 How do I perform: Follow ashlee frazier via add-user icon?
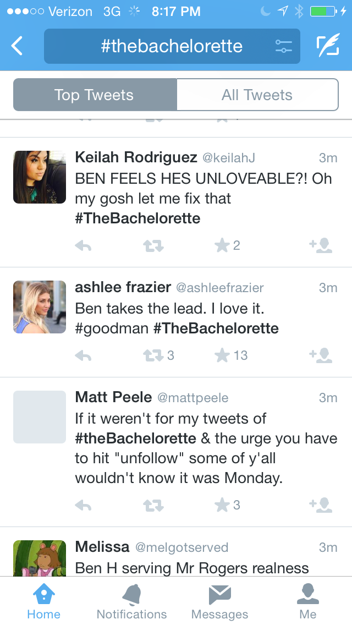(321, 356)
